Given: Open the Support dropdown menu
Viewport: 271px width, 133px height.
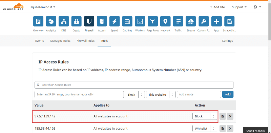Looking at the screenshot, I should [239, 7].
